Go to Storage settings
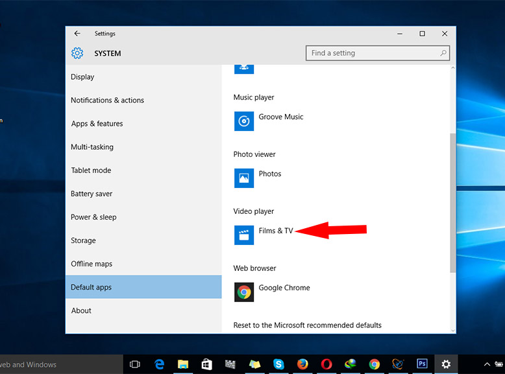The width and height of the screenshot is (505, 374). tap(143, 240)
